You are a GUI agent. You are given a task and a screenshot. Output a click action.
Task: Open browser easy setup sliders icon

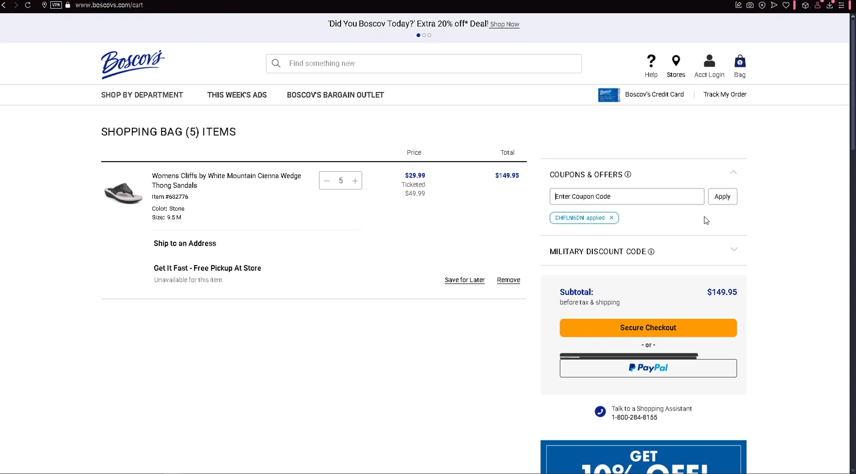[x=841, y=5]
